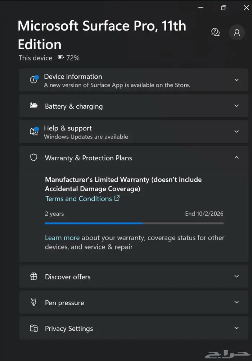This screenshot has height=361, width=252.
Task: Click the Help & support headset icon
Action: [33, 132]
